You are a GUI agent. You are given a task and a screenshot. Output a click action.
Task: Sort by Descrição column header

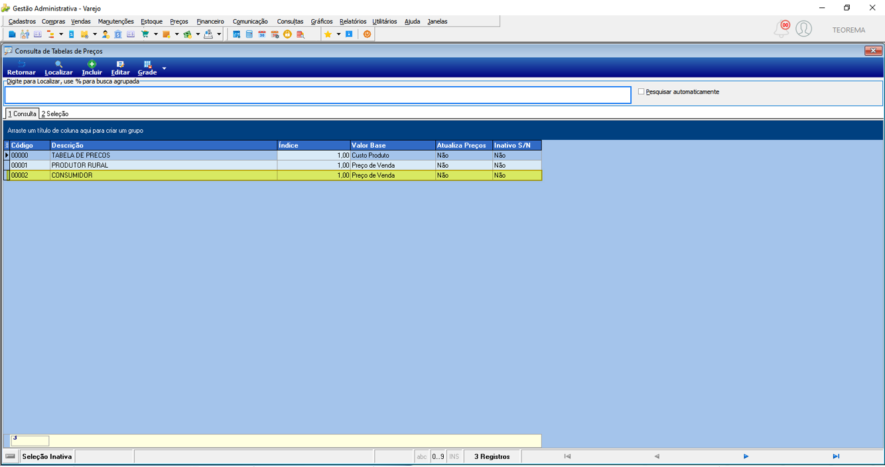163,145
